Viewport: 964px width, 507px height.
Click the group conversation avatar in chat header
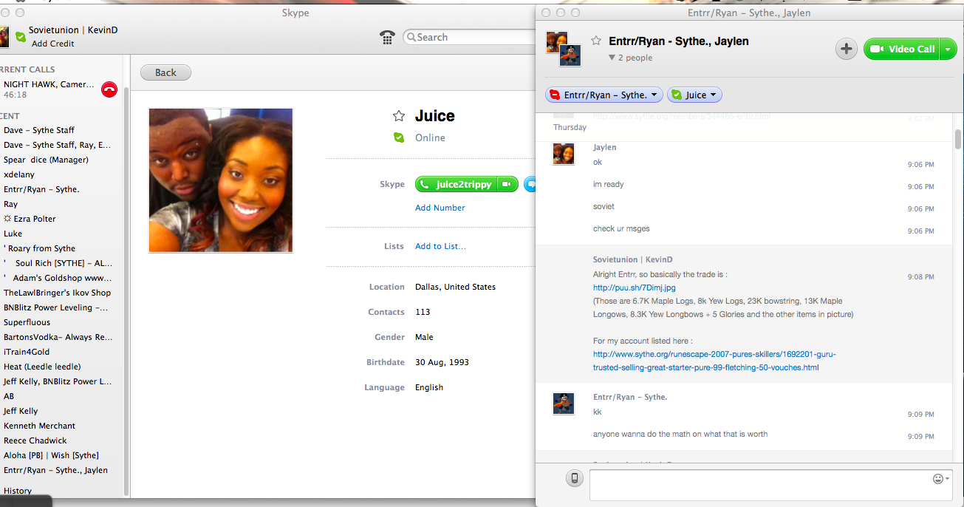[x=564, y=49]
